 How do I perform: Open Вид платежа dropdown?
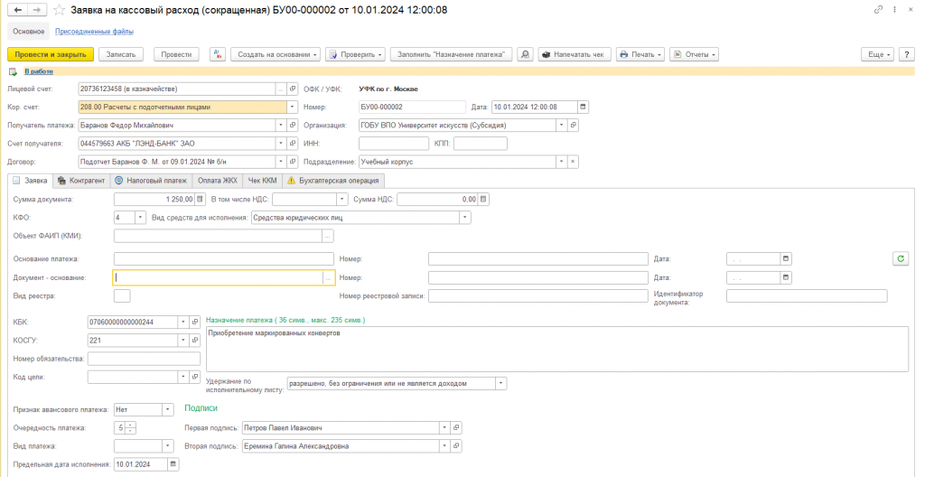[168, 446]
